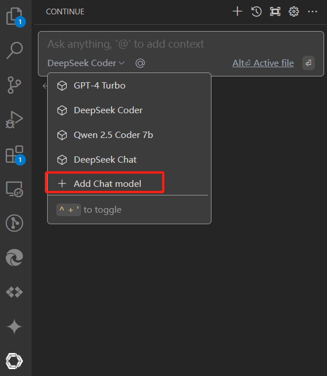Open the Source Control view

(14, 85)
